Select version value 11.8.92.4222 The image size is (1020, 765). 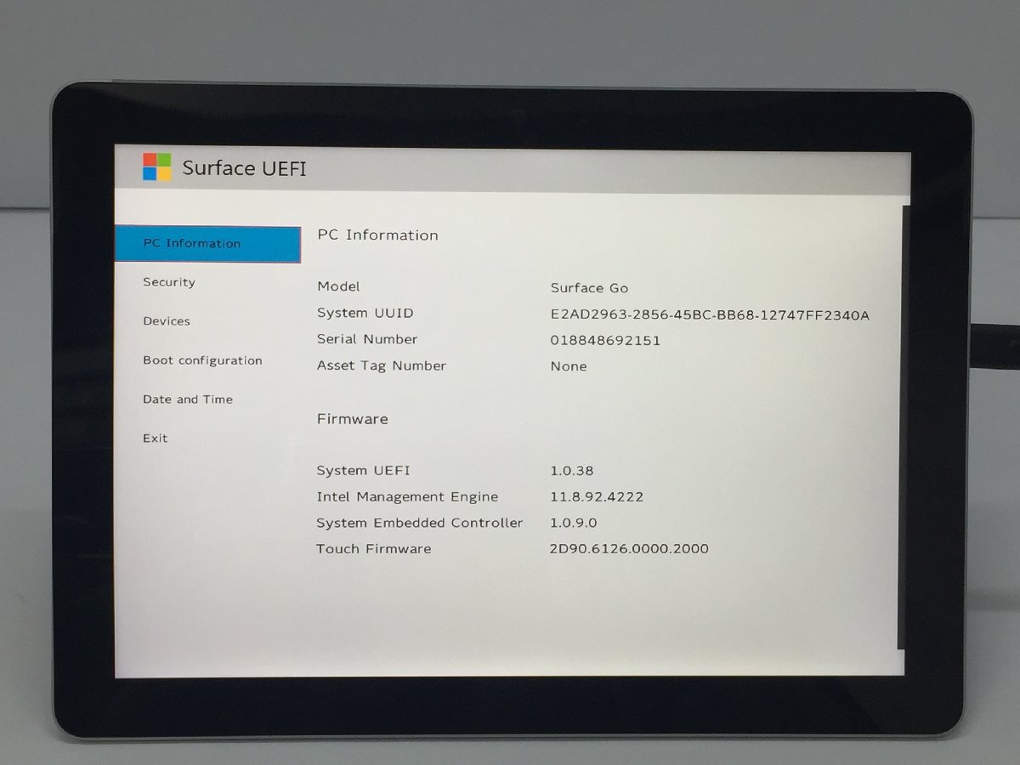[596, 497]
